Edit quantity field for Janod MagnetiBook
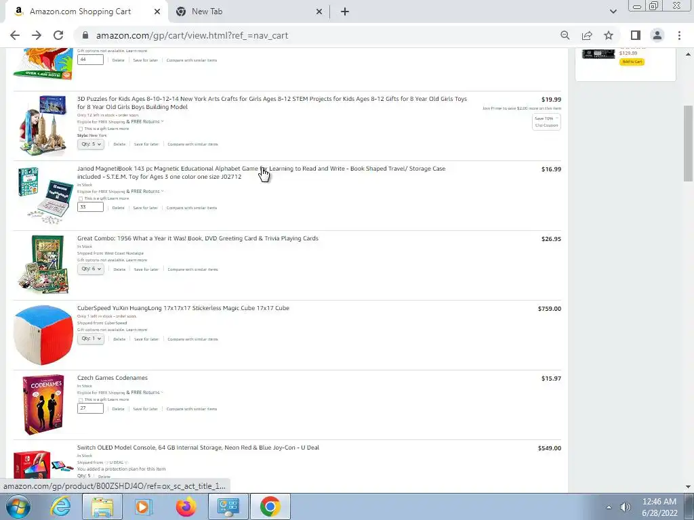Image resolution: width=694 pixels, height=520 pixels. (90, 207)
